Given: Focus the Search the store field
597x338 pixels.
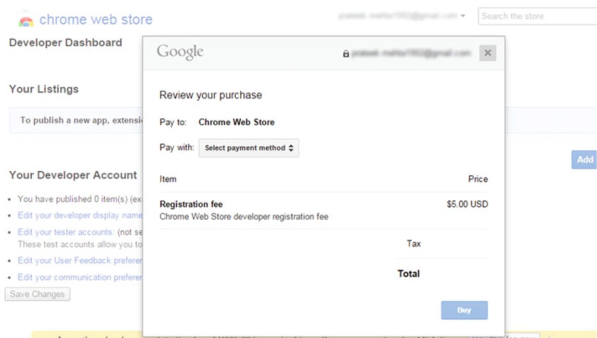Looking at the screenshot, I should tap(537, 16).
